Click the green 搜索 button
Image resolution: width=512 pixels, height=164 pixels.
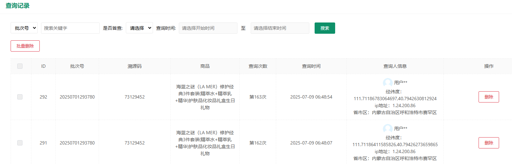click(x=325, y=28)
